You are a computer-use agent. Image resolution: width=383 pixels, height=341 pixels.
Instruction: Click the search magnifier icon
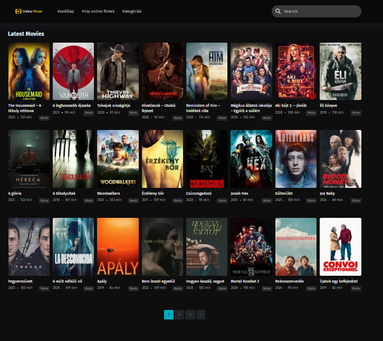click(x=277, y=11)
